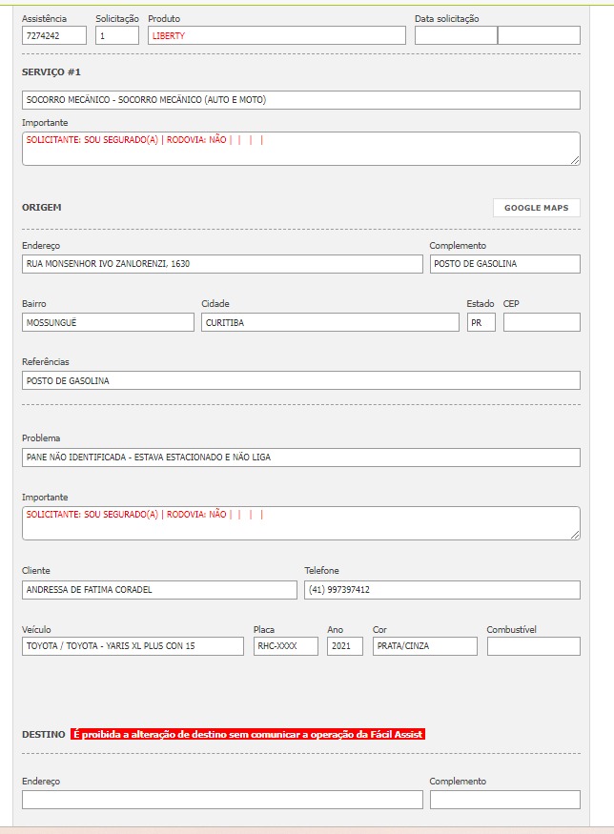Select the Referências input field
The width and height of the screenshot is (614, 834).
tap(300, 380)
